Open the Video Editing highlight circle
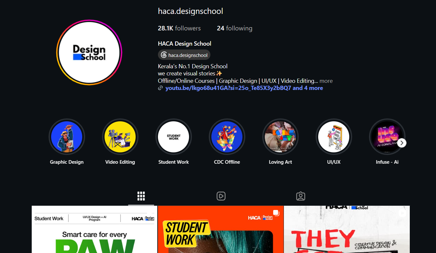The width and height of the screenshot is (436, 253). pos(120,137)
